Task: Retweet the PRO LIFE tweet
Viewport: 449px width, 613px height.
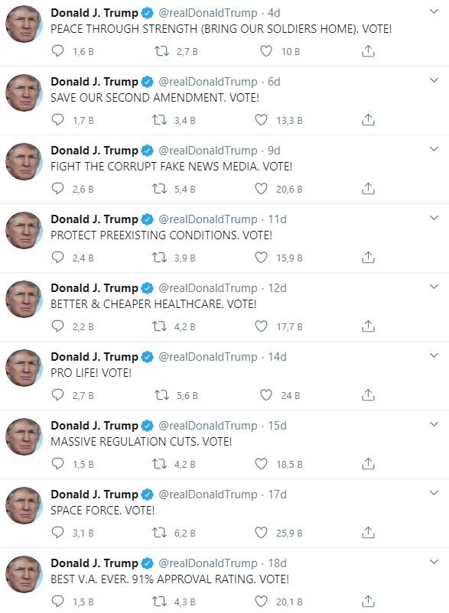Action: point(161,395)
